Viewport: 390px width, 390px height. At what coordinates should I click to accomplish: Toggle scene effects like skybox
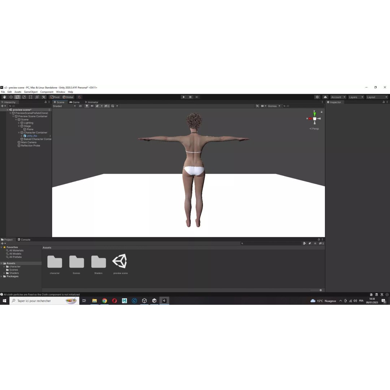(x=97, y=106)
